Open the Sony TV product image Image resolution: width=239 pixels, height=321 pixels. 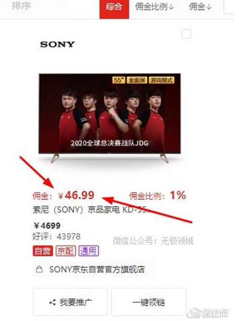(x=110, y=118)
